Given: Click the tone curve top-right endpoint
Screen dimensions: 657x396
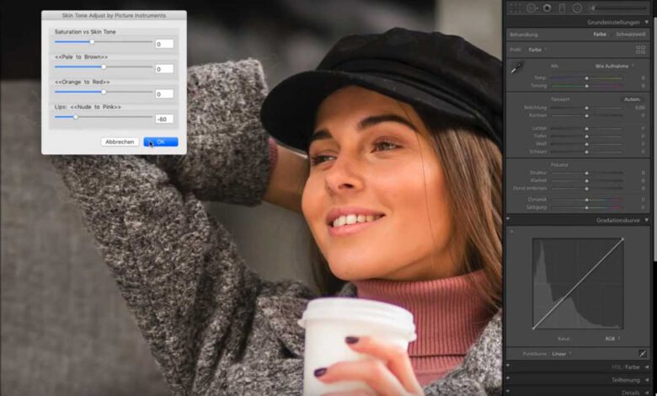Looking at the screenshot, I should pos(622,239).
